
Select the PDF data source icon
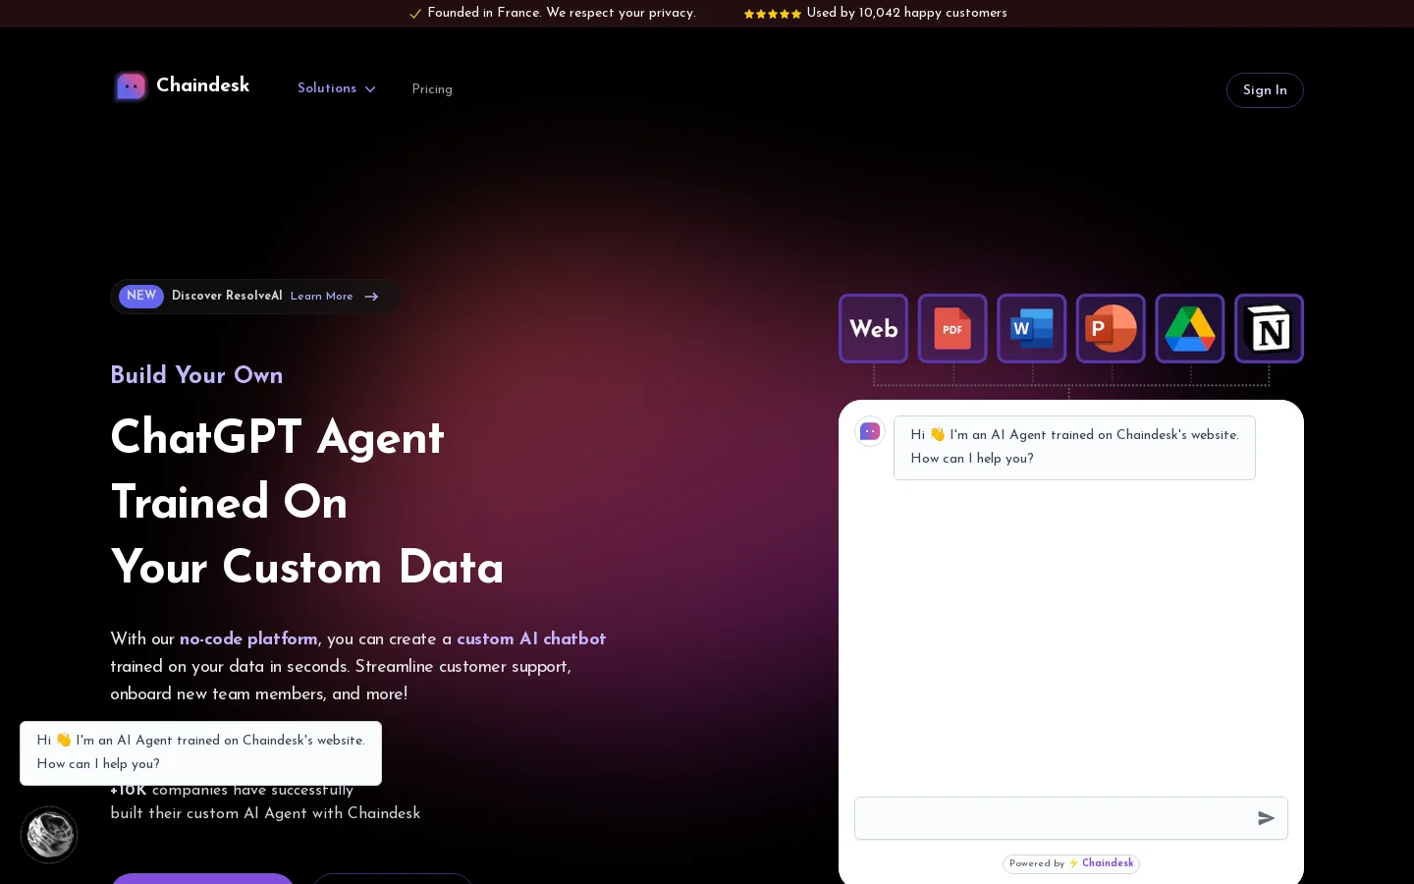pos(952,328)
